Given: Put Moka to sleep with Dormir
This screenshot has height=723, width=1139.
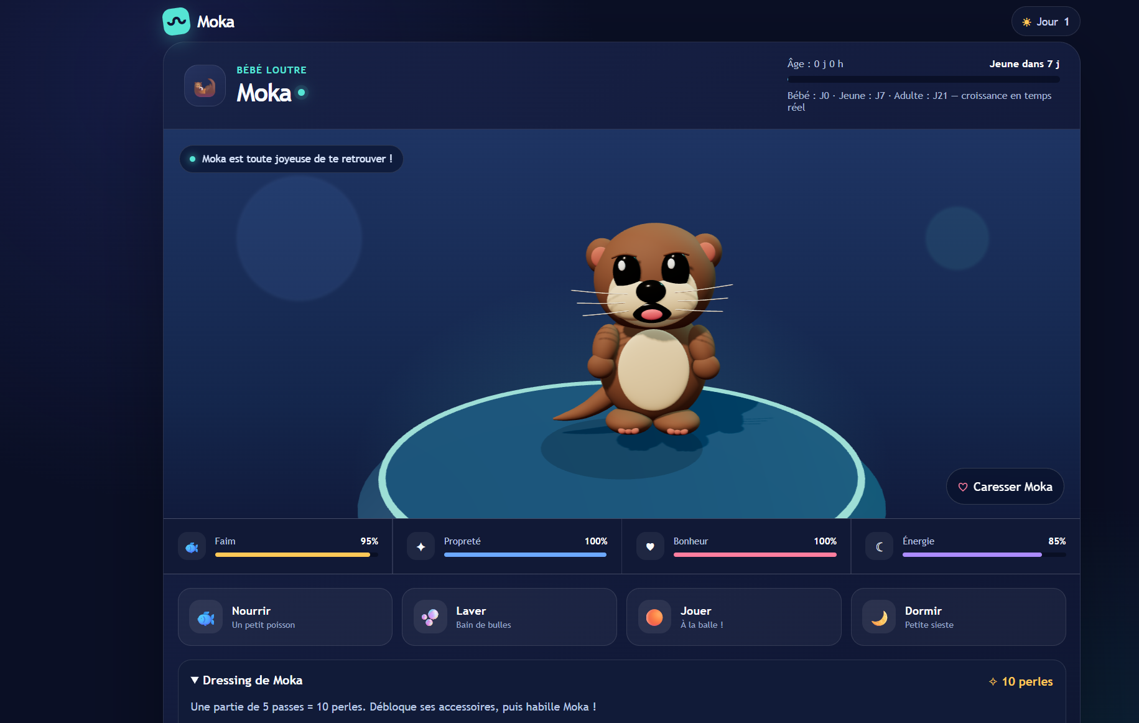Looking at the screenshot, I should click(959, 617).
